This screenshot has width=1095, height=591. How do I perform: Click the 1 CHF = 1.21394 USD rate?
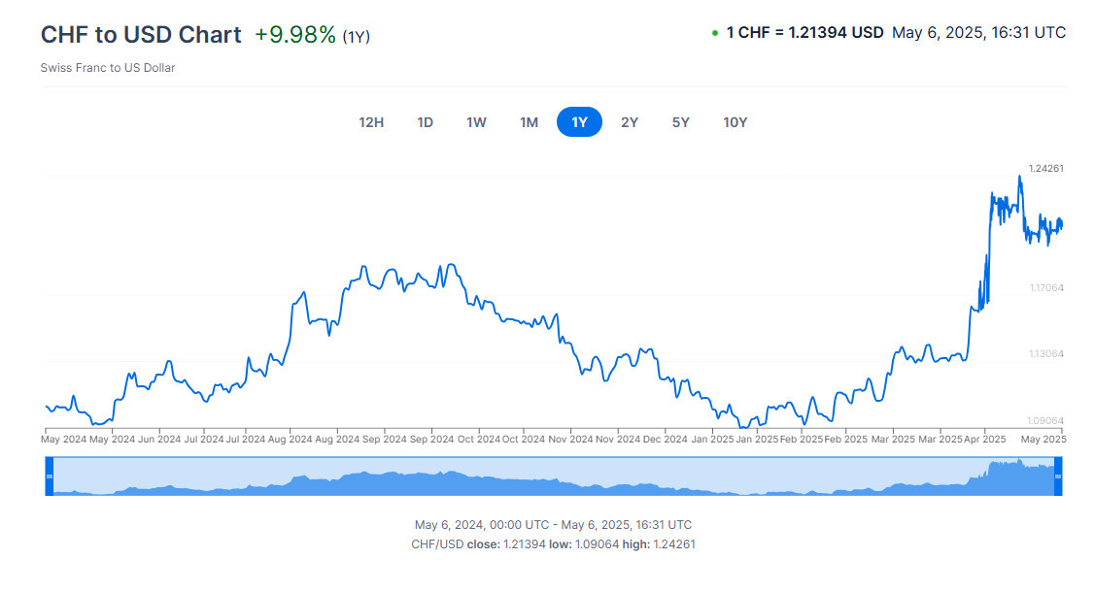pos(804,33)
